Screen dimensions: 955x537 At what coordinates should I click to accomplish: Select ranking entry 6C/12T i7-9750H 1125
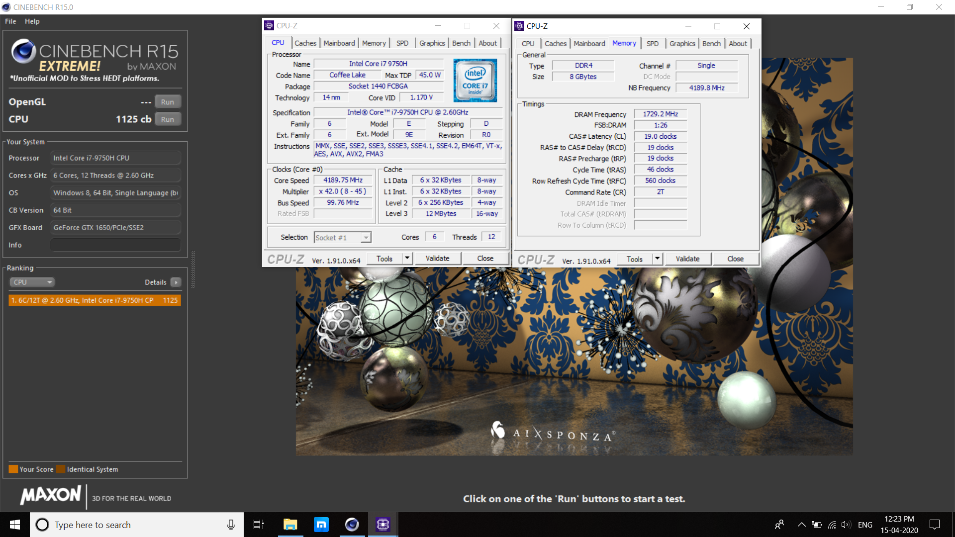[x=95, y=300]
